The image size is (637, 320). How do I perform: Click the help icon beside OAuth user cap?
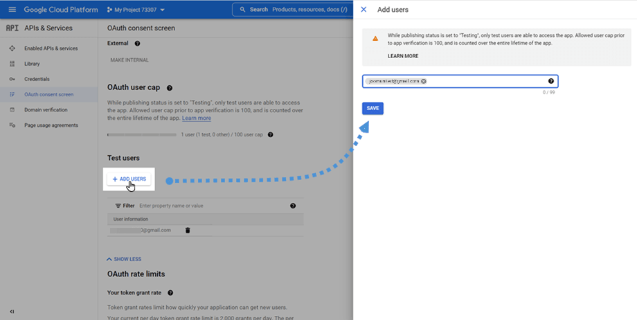coord(170,88)
